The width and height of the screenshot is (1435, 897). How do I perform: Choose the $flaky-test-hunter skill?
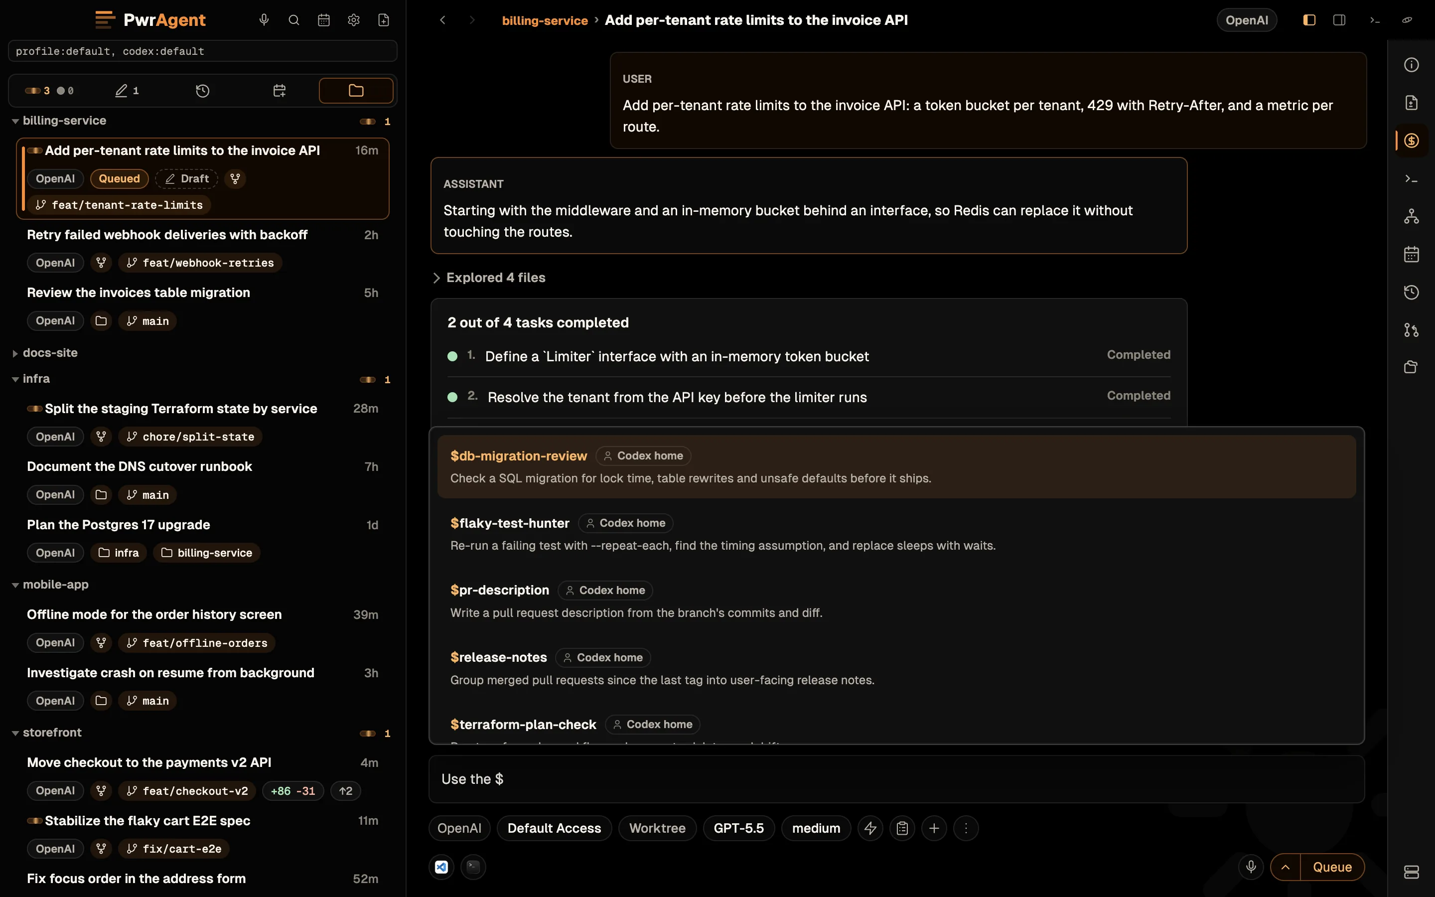point(896,534)
